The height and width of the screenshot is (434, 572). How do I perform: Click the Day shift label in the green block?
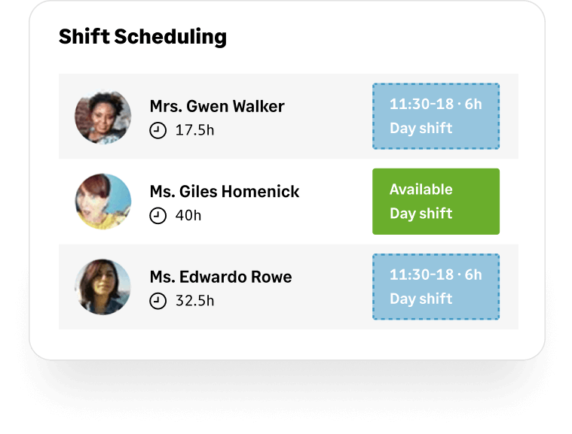[x=421, y=214]
